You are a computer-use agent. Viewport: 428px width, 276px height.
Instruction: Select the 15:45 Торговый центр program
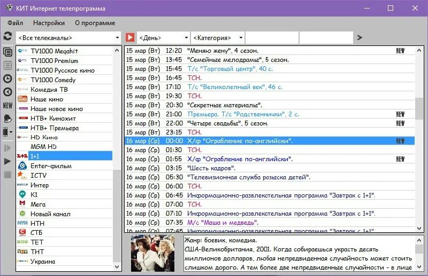coord(270,69)
